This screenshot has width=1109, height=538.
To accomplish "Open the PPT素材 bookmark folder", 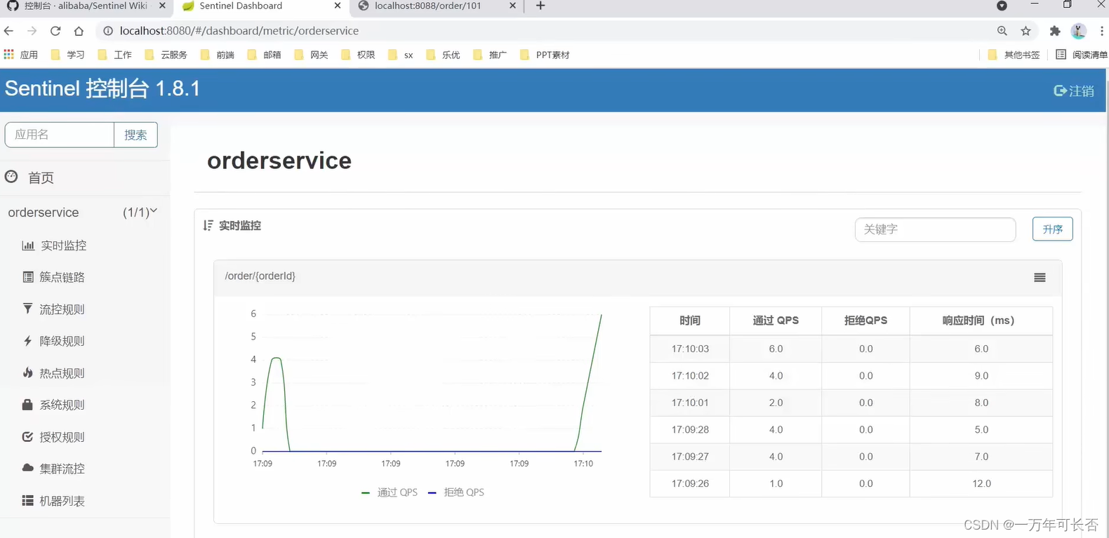I will pos(545,55).
